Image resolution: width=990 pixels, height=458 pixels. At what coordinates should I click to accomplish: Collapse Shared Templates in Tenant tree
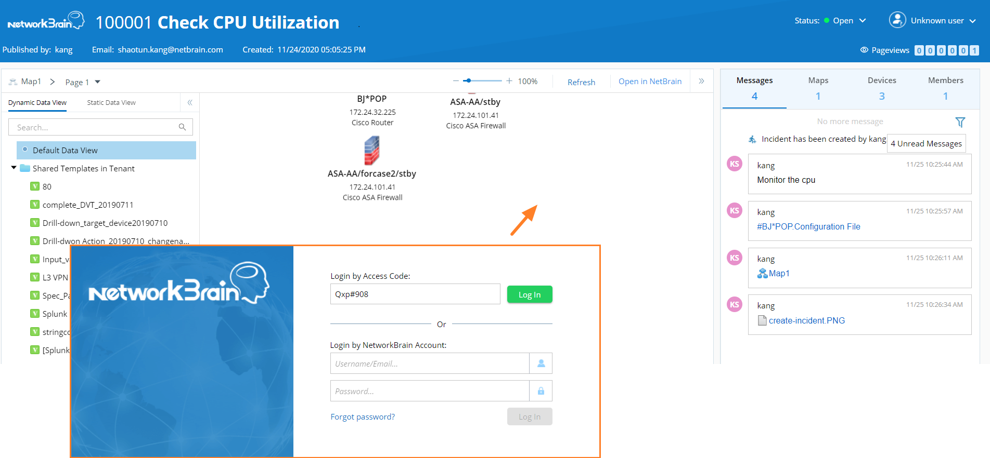click(x=14, y=168)
